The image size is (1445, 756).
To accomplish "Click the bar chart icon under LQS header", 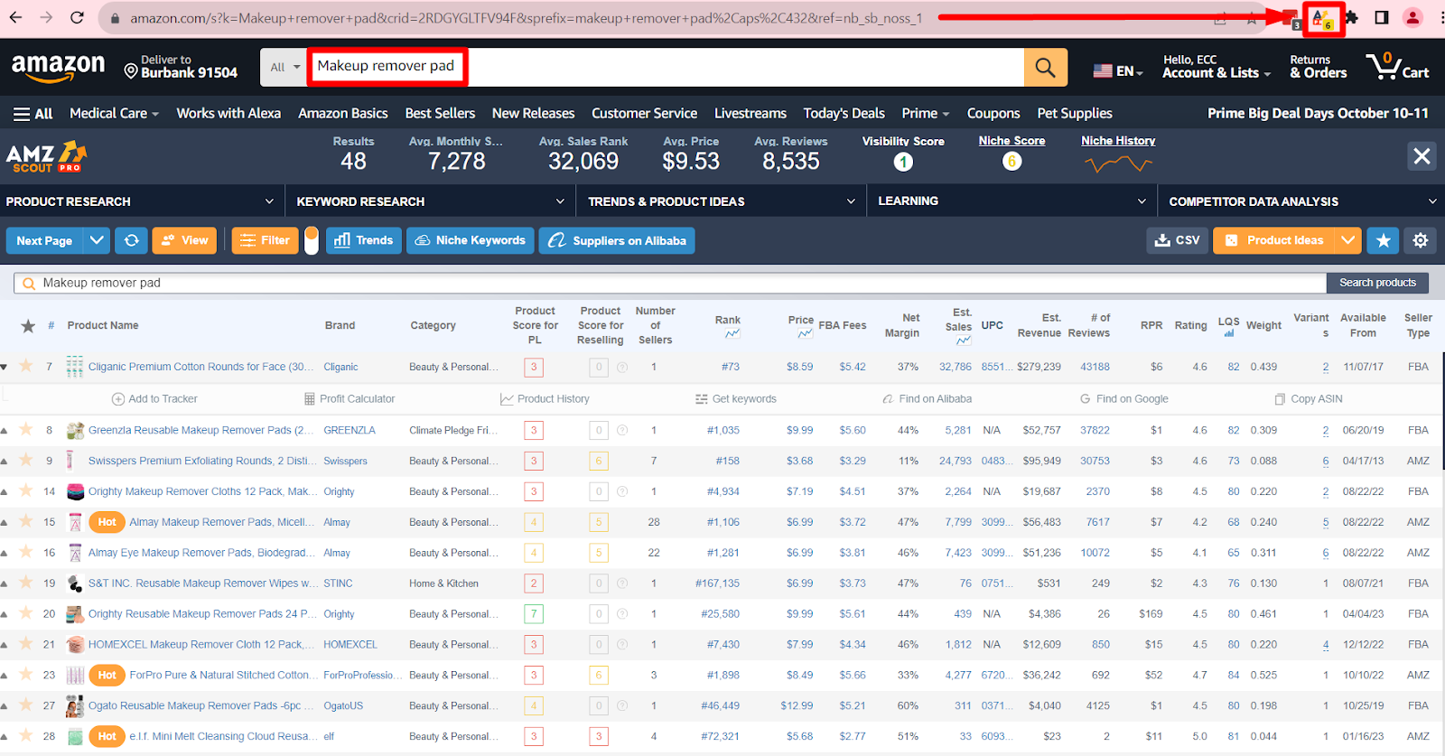I will click(x=1228, y=333).
